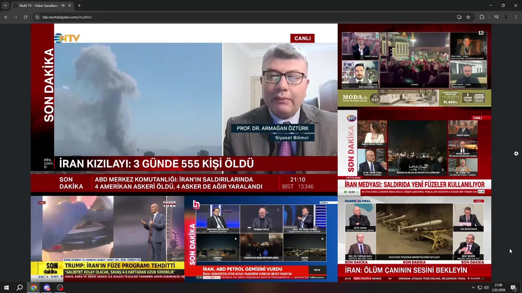Image resolution: width=522 pixels, height=293 pixels.
Task: Click the CANLI badge on NTV
Action: coord(302,38)
